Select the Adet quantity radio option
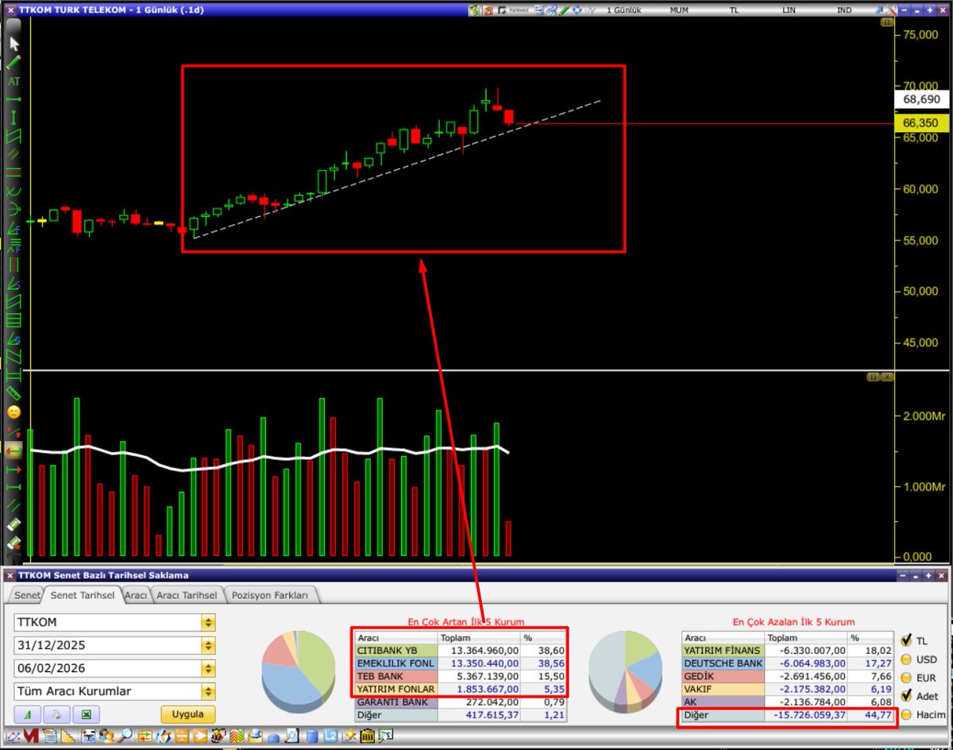The image size is (953, 750). 906,696
